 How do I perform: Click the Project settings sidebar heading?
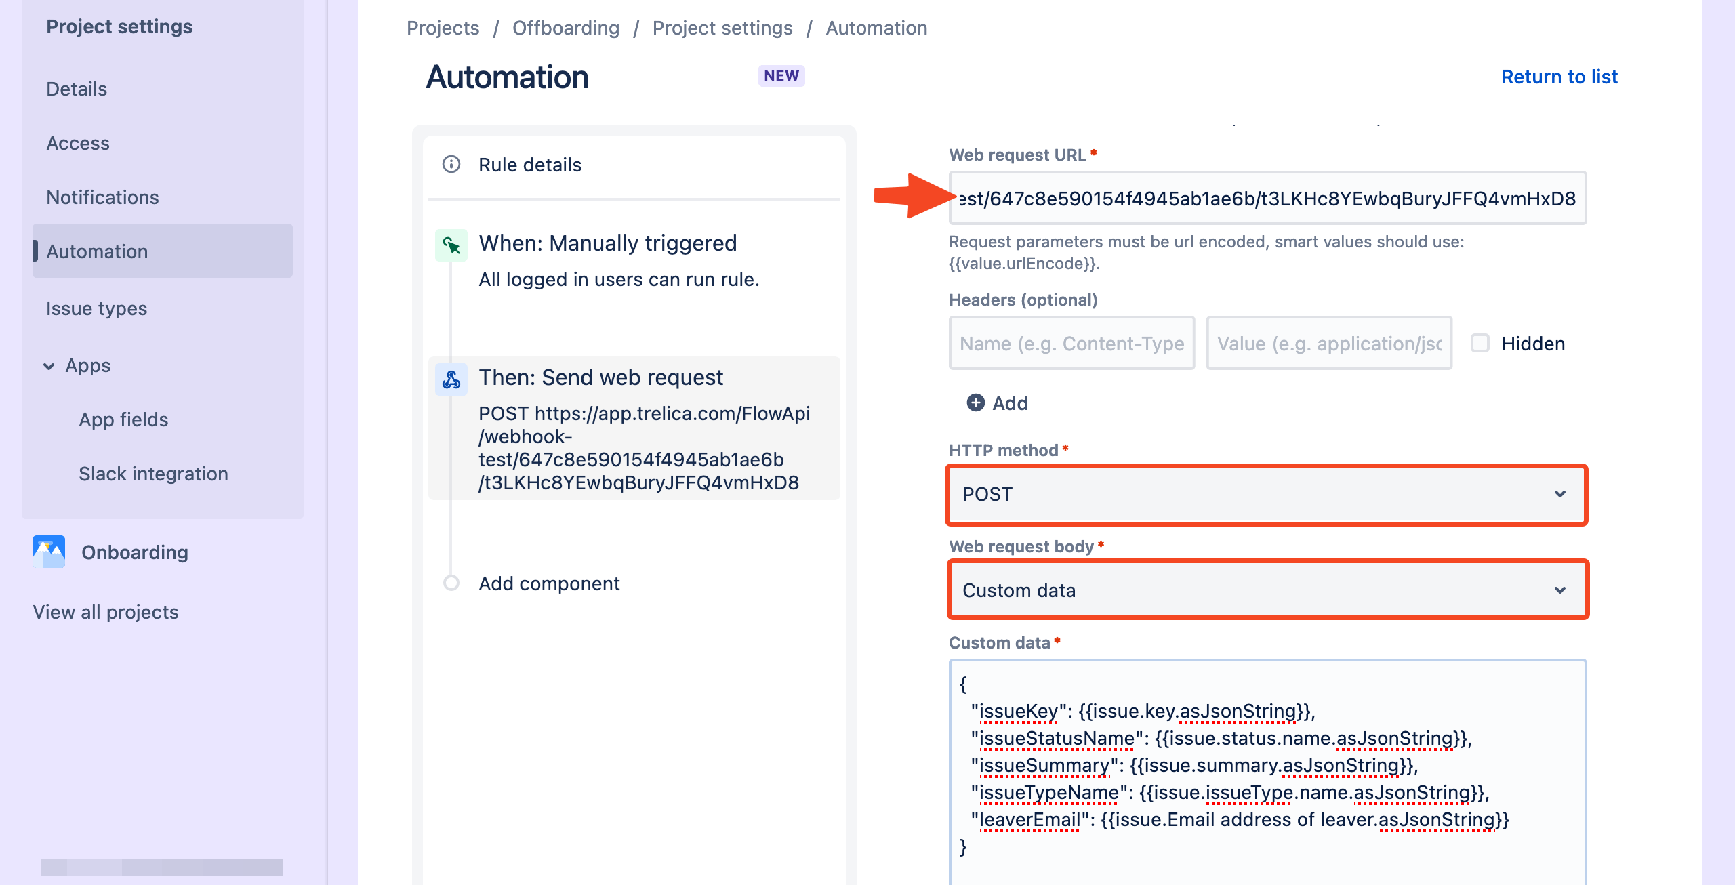point(119,26)
